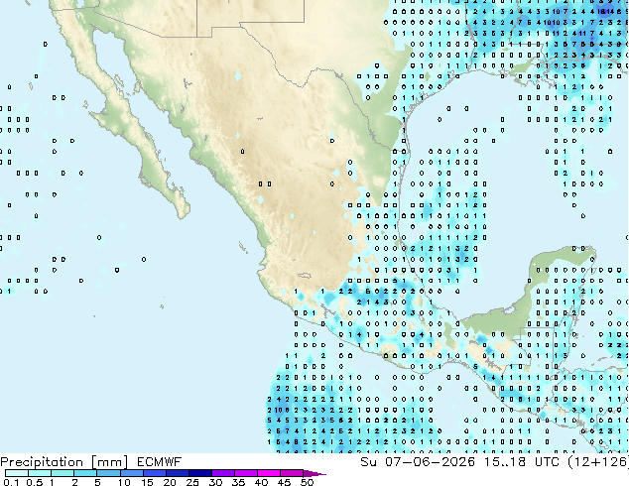This screenshot has width=629, height=486.
Task: Click the 'ECMWF' model label
Action: pos(160,462)
